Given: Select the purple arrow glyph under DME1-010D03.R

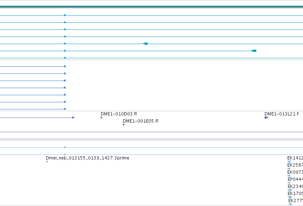Looking at the screenshot, I should pos(101,118).
